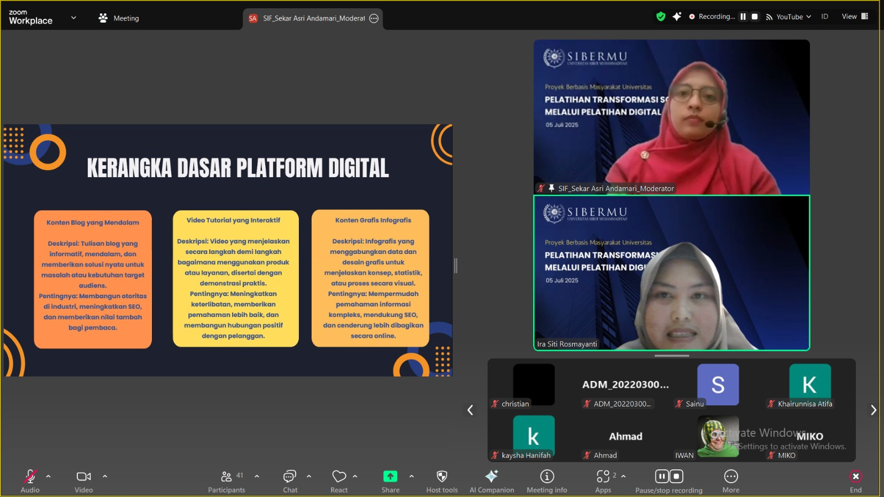Select christian participant thumbnail
The width and height of the screenshot is (884, 497).
click(x=534, y=385)
